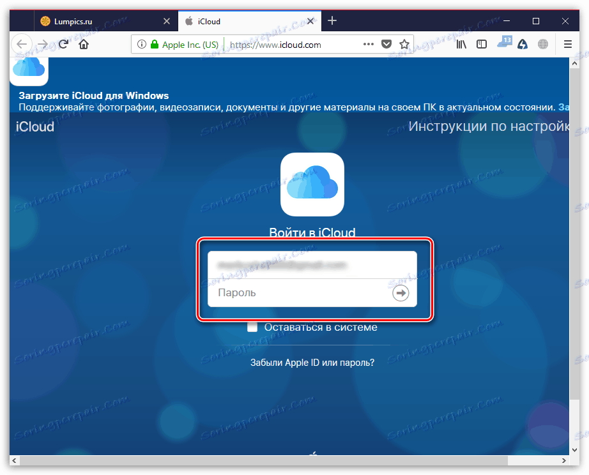Close the Lumpics.ru tab
589x475 pixels.
167,22
